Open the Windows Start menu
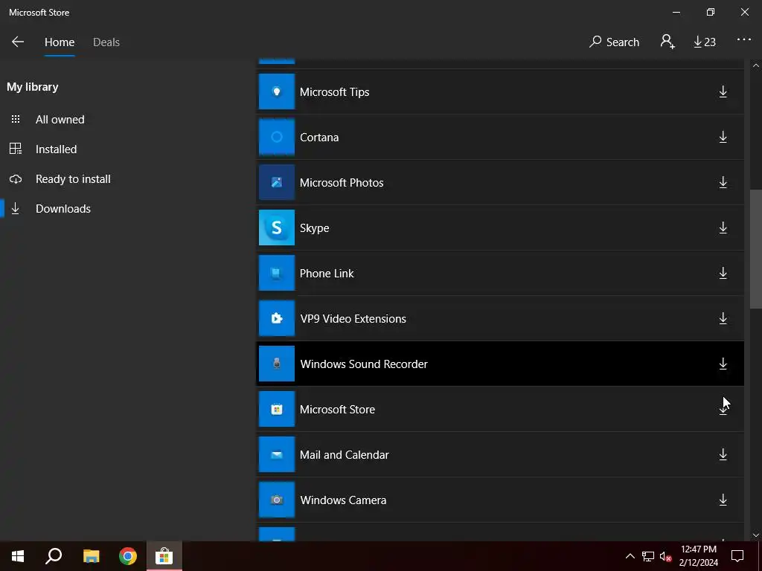This screenshot has width=762, height=571. (18, 556)
